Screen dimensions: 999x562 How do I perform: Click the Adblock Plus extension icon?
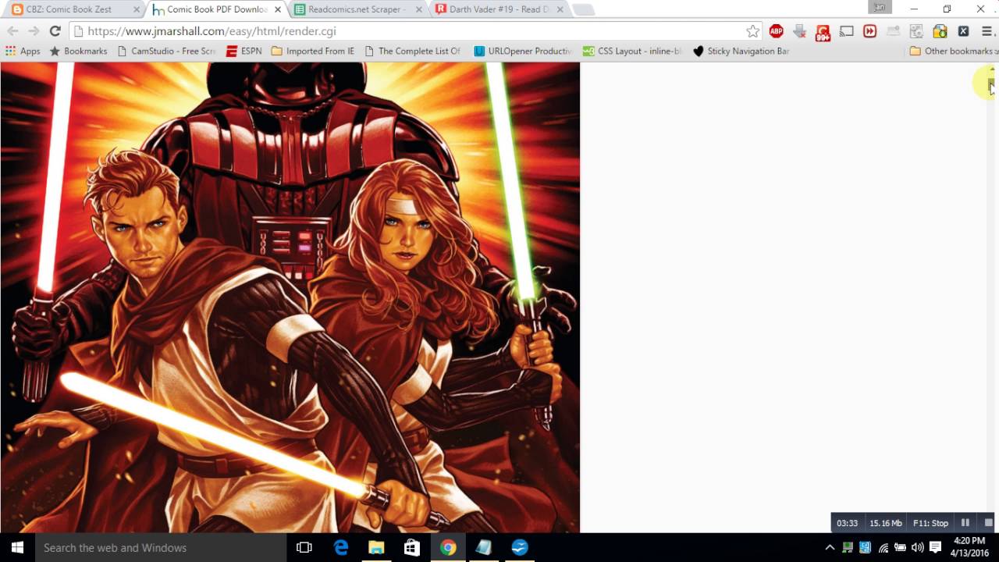pyautogui.click(x=776, y=31)
